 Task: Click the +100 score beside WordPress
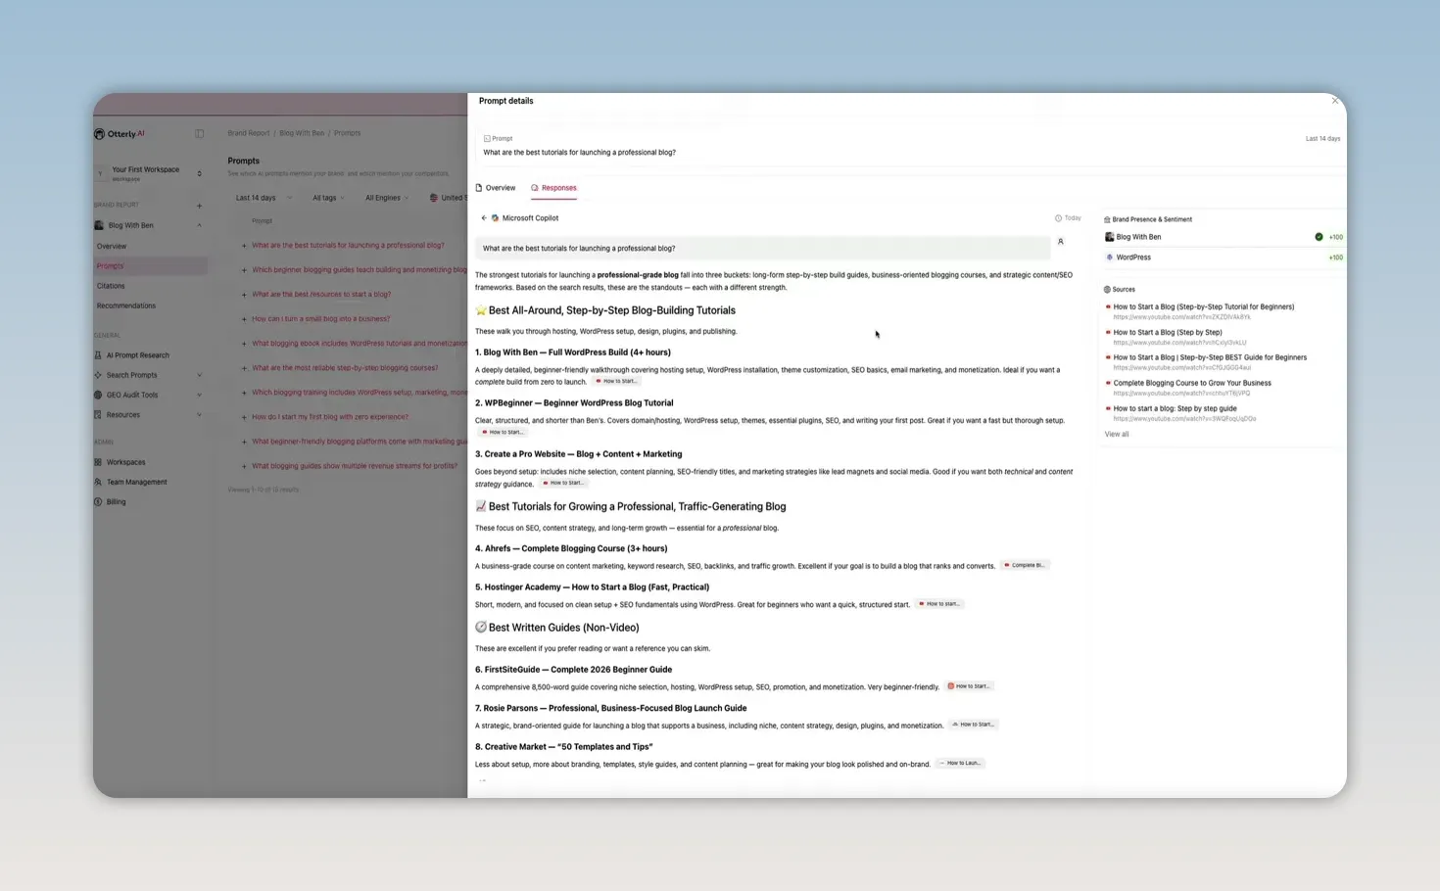(x=1335, y=258)
